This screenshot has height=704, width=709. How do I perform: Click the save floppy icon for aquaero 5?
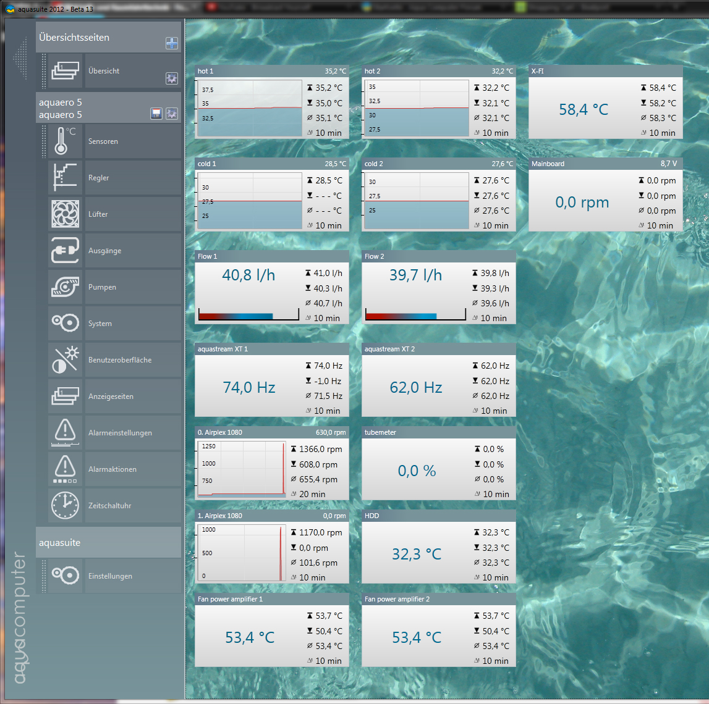pyautogui.click(x=156, y=114)
